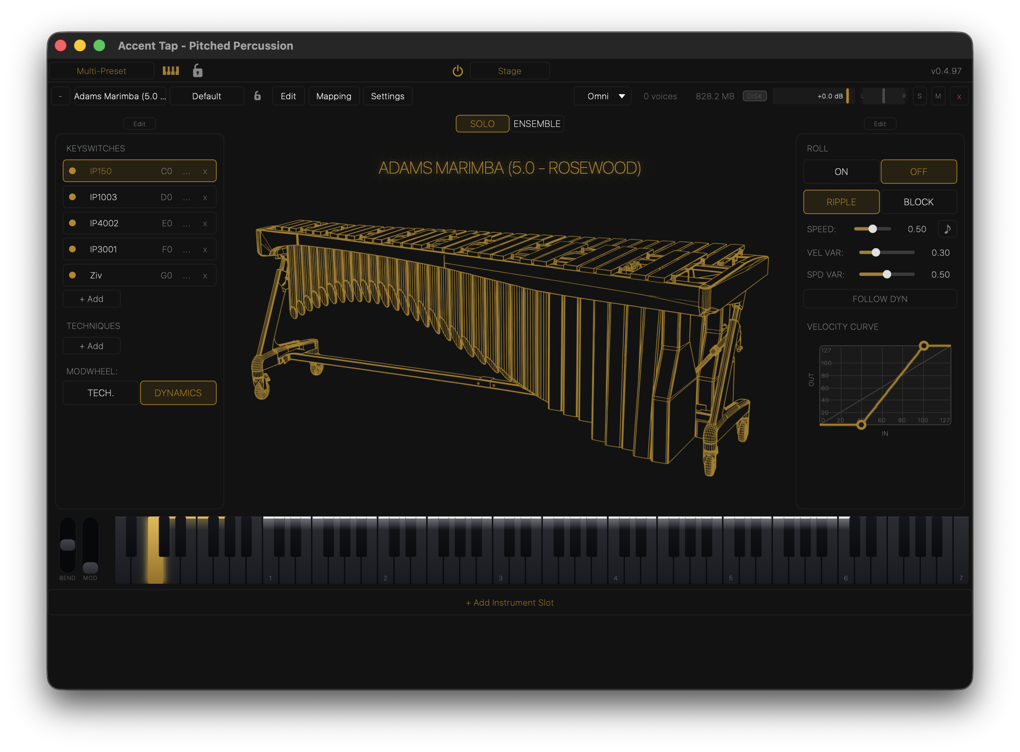Screen dimensions: 1020x752
Task: Click the BEND wheel
Action: [67, 545]
